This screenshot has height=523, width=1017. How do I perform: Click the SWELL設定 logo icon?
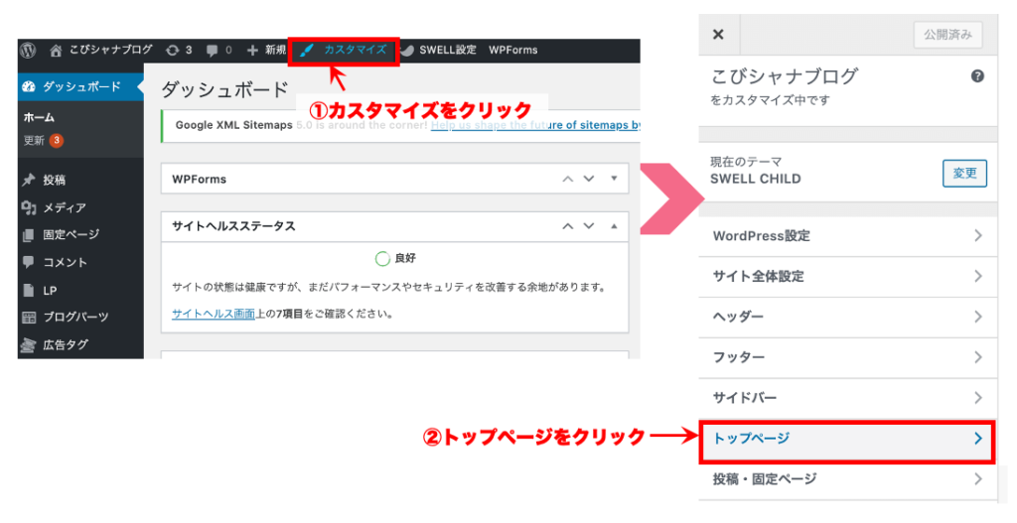[406, 51]
